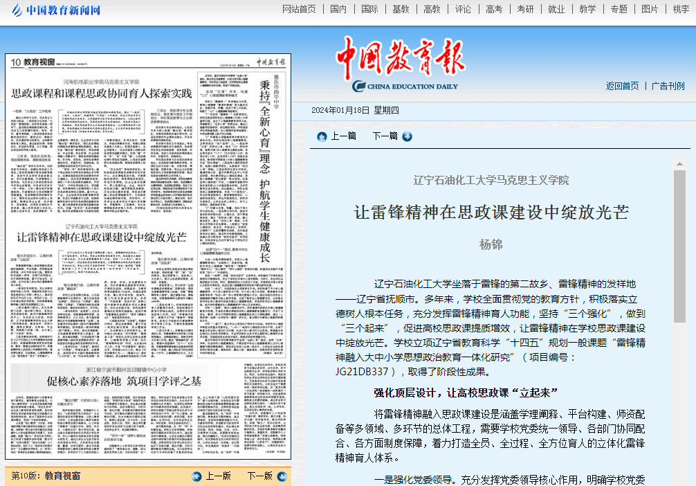
Task: Click the 下一版 next page text link
Action: [259, 476]
